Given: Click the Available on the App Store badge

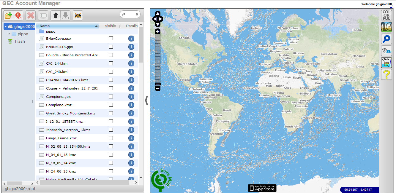Looking at the screenshot, I should click(262, 188).
